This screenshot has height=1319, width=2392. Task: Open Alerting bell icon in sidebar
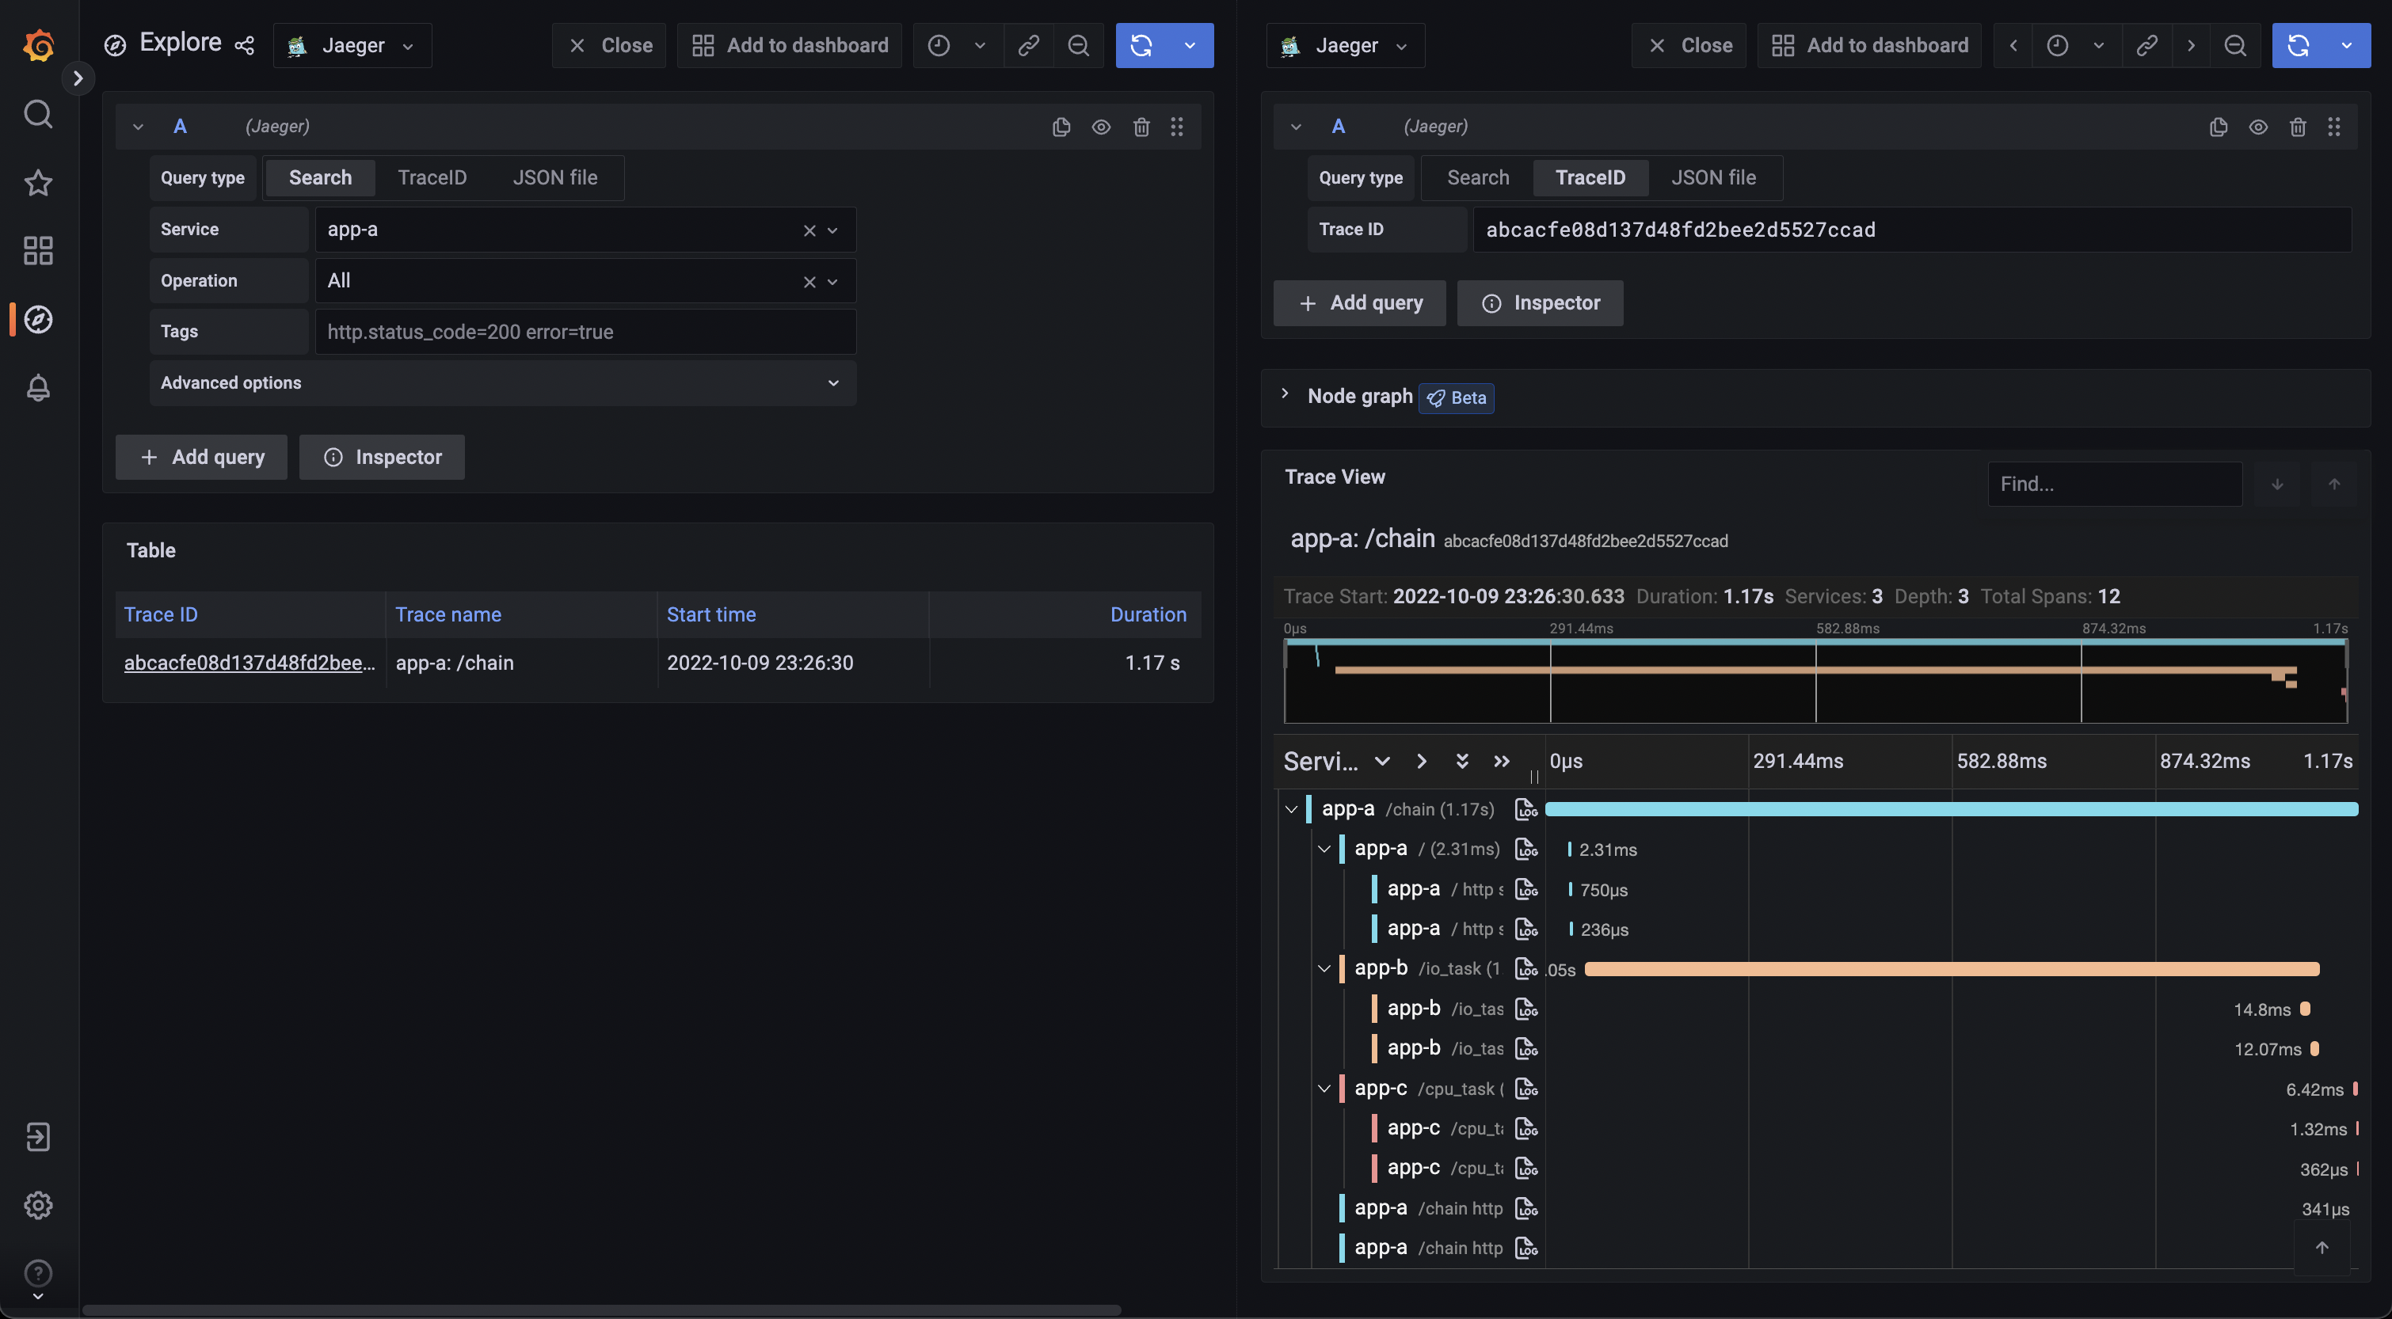coord(38,387)
